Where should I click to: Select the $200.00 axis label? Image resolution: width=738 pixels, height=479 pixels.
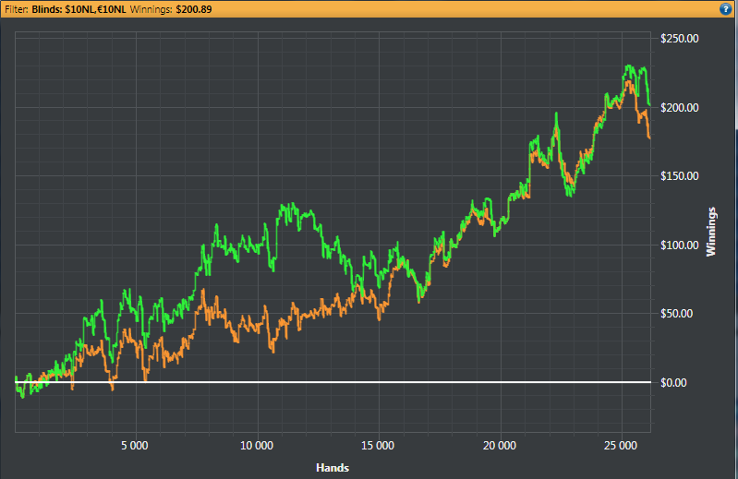click(x=680, y=108)
